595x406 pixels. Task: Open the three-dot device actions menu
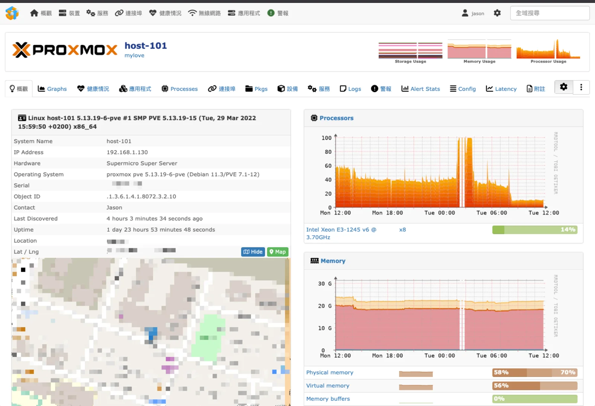click(581, 87)
